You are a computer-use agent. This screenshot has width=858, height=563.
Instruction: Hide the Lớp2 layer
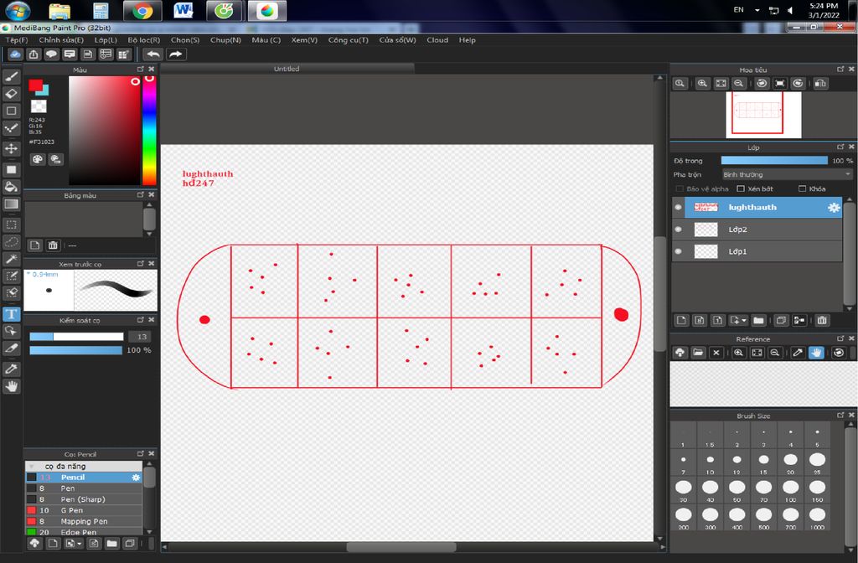point(679,230)
